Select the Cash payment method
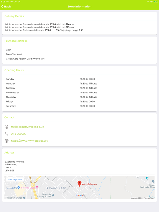 coord(9,50)
